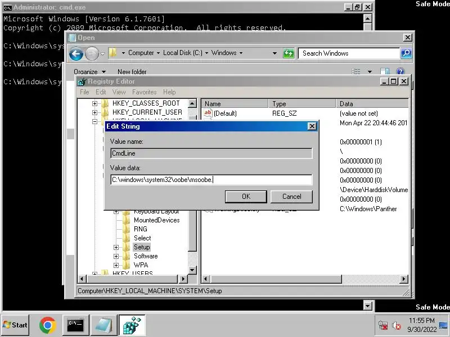Click New folder in Open dialog

tap(132, 72)
